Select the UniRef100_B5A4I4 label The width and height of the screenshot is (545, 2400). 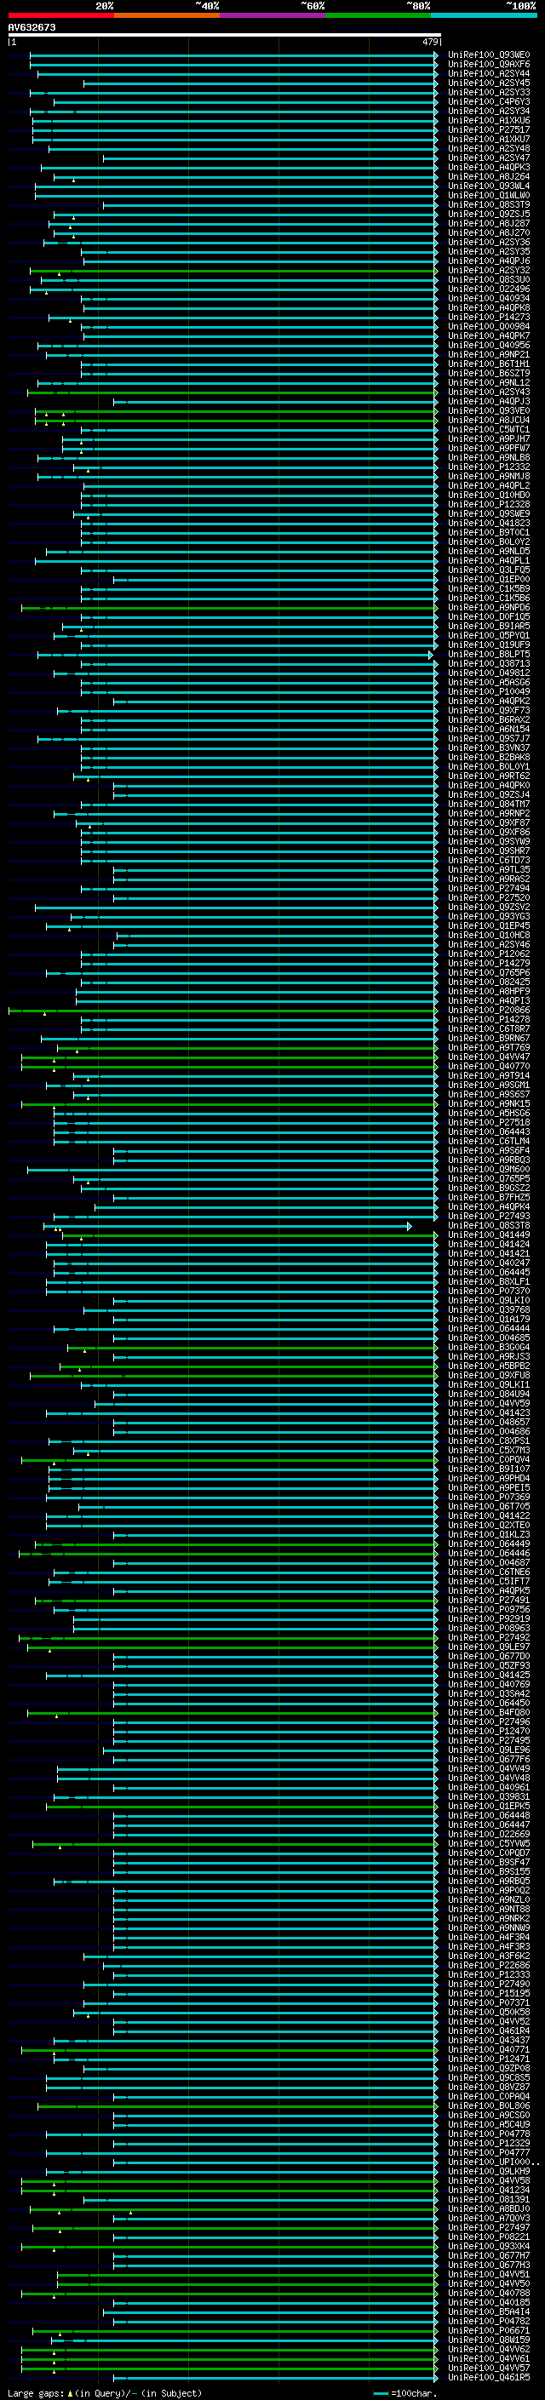pyautogui.click(x=489, y=2313)
